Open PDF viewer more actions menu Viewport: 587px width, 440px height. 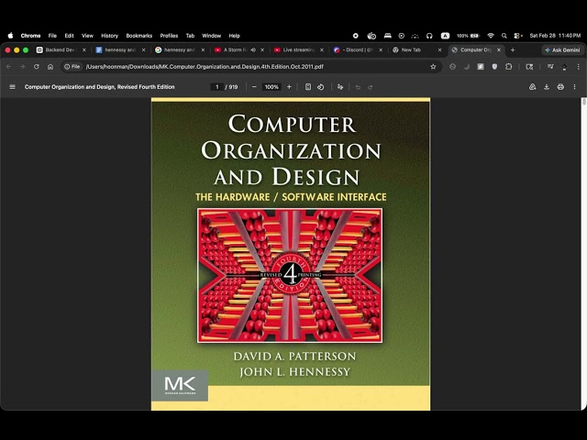tap(575, 87)
